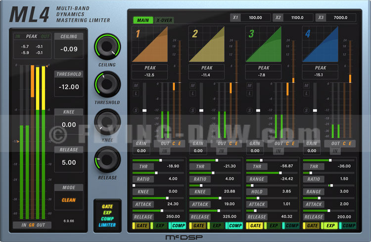Click band 4 GAIN value 0.00
The width and height of the screenshot is (371, 242).
coord(312,150)
